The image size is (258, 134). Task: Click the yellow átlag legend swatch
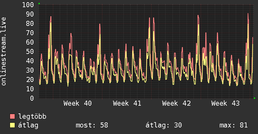(12, 125)
